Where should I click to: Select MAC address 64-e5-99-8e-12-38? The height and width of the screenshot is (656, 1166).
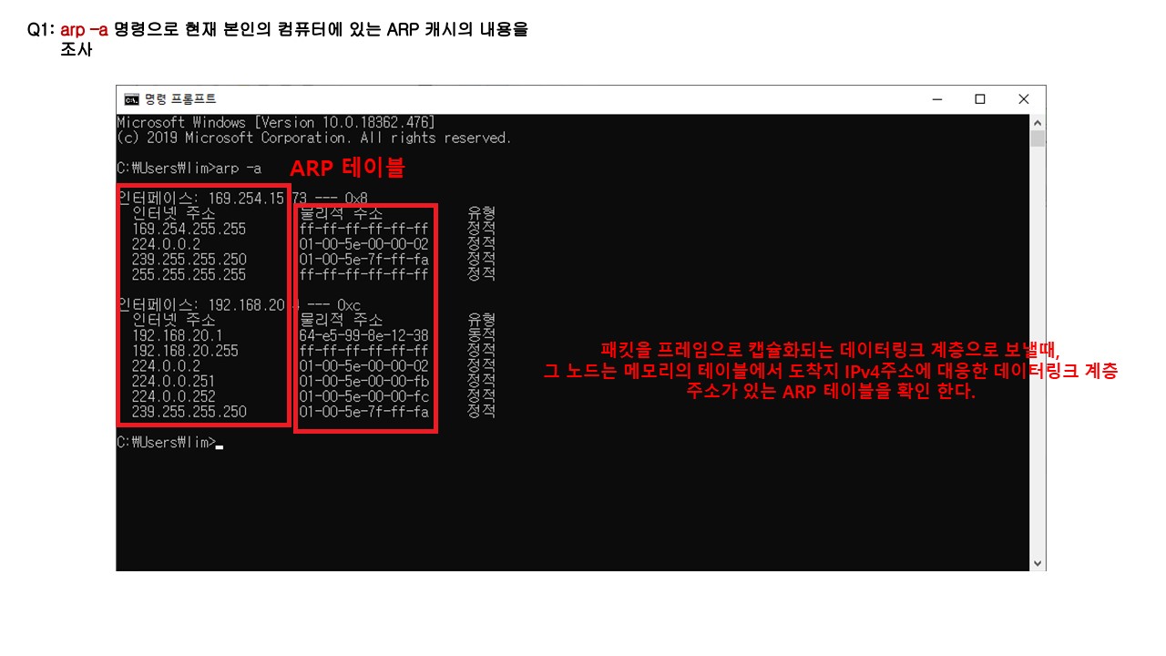point(364,335)
